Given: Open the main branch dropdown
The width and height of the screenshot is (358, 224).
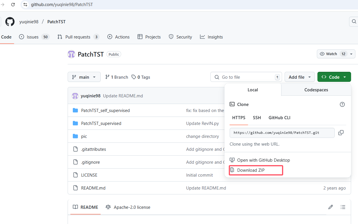Looking at the screenshot, I should tap(84, 77).
